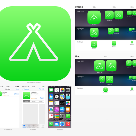Screen dimensions: 136x136
Task: Click the 'Your Company' developer text
Action: [35, 94]
